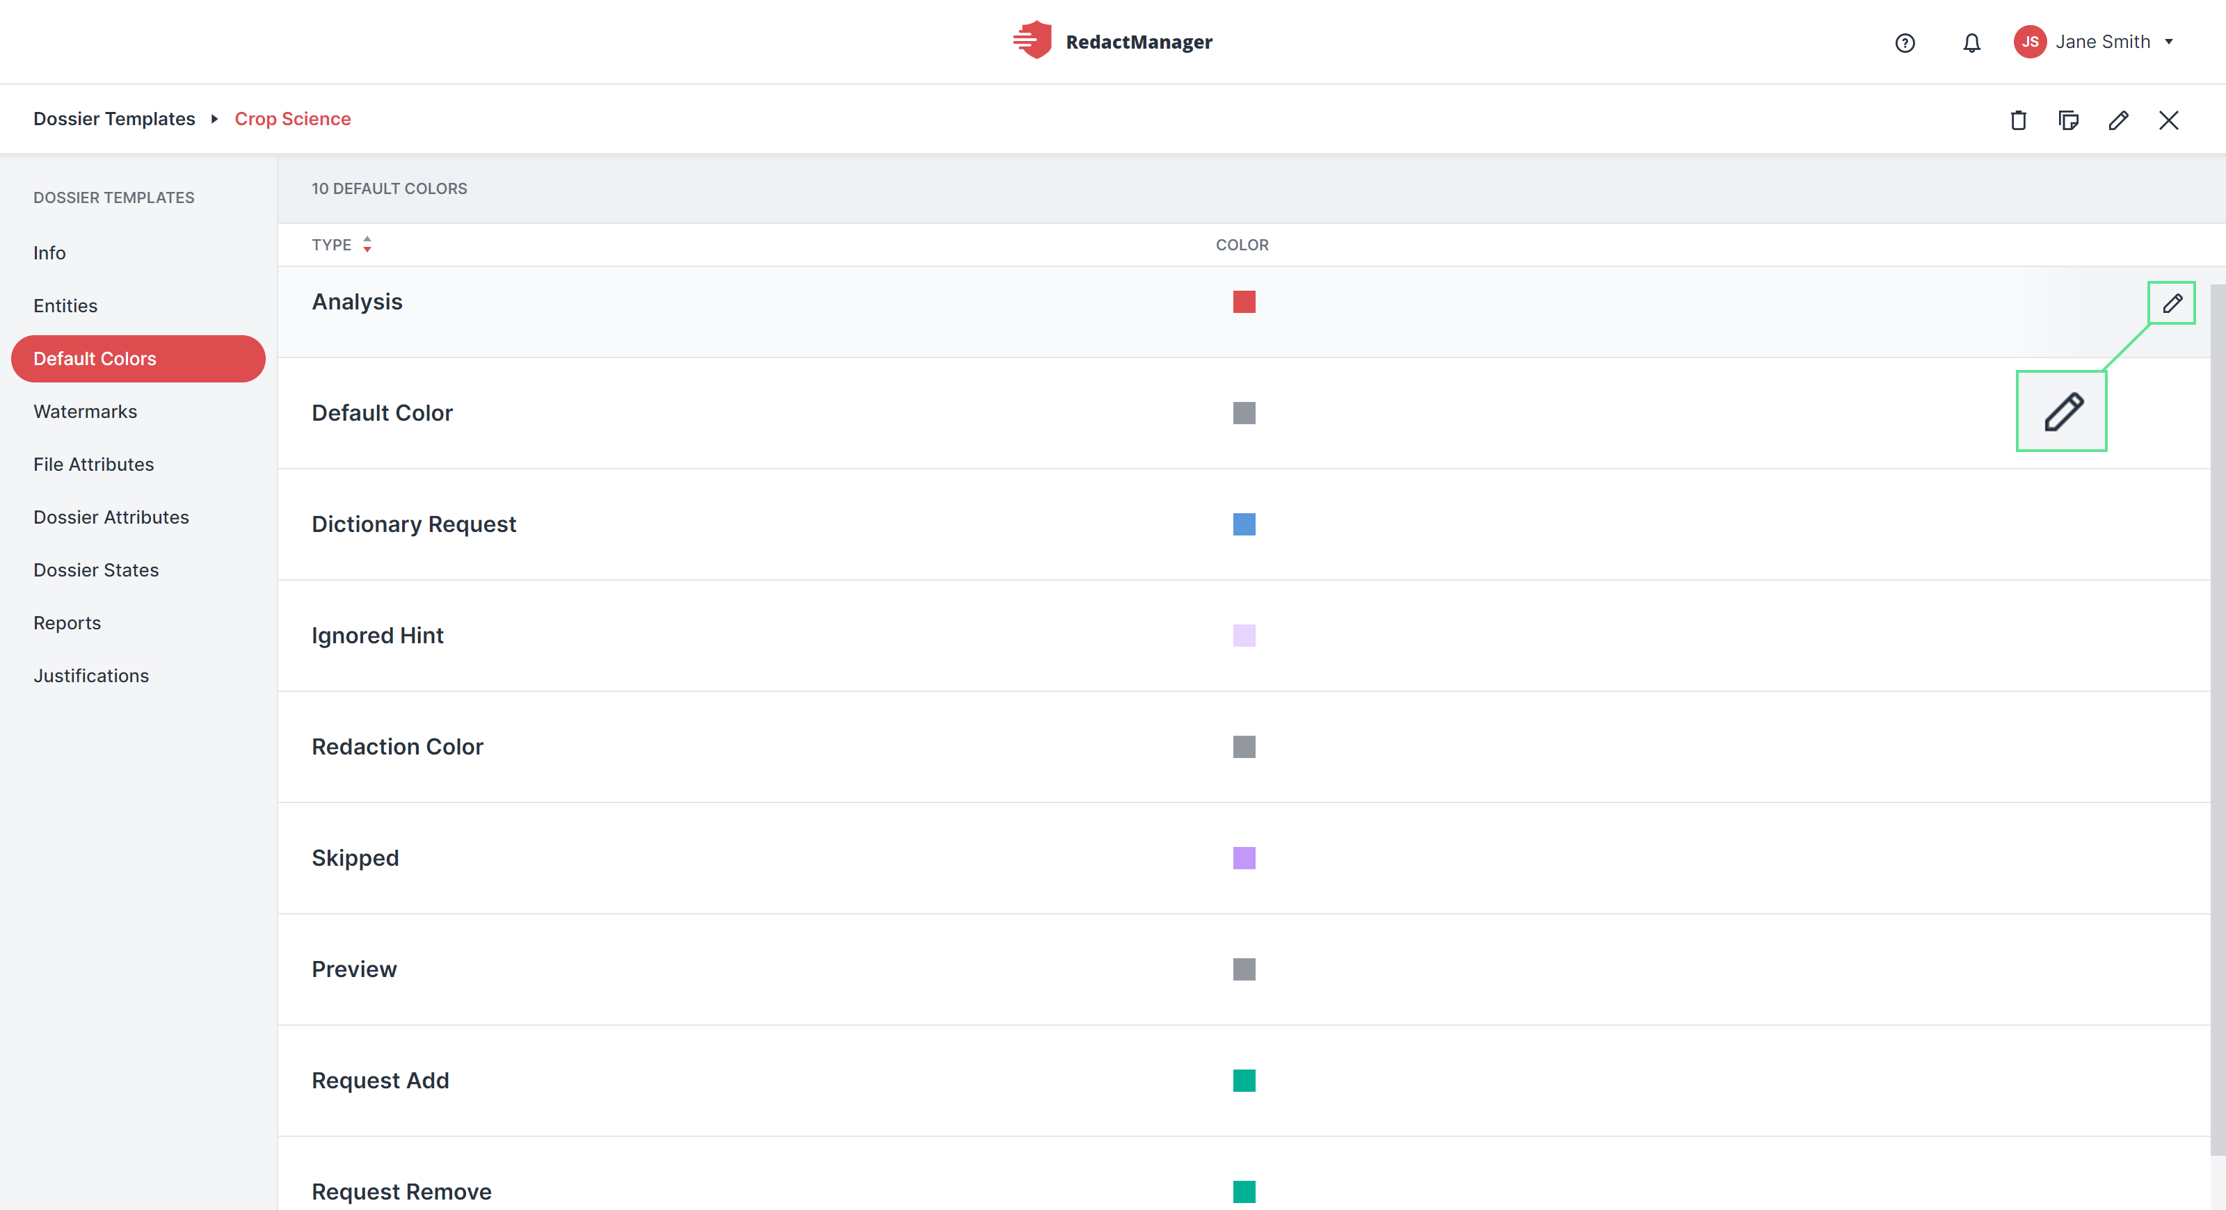
Task: Open the help question mark icon
Action: tap(1905, 42)
